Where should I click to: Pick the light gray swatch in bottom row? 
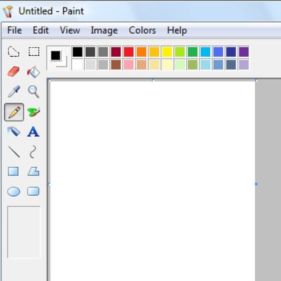point(90,65)
